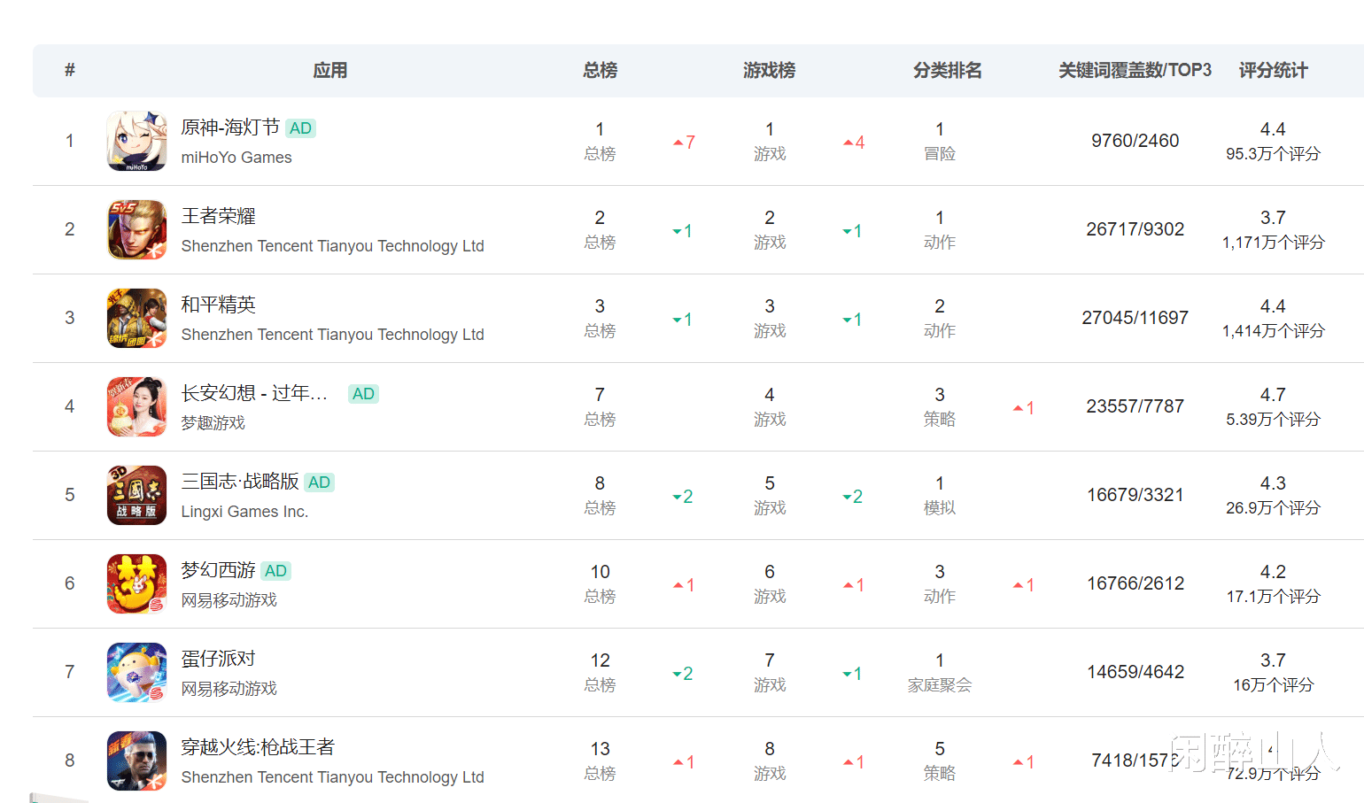The width and height of the screenshot is (1364, 803).
Task: Click the 冒险 category rank for 原神
Action: point(940,142)
